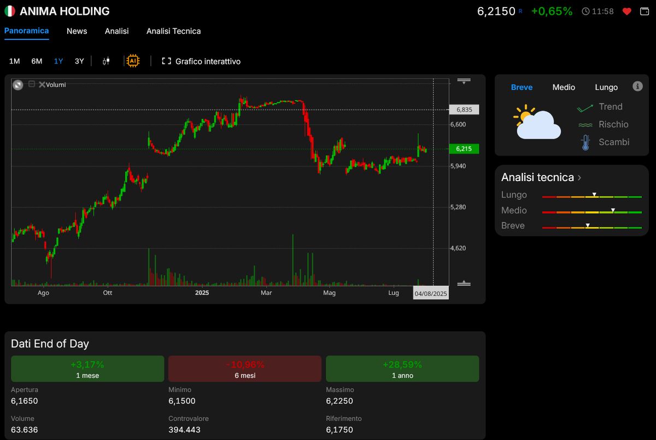The width and height of the screenshot is (656, 440).
Task: Click the ANIMA HOLDING title
Action: pyautogui.click(x=65, y=11)
